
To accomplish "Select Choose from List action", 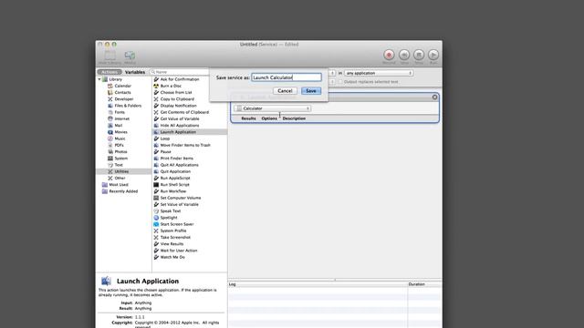I will (176, 93).
